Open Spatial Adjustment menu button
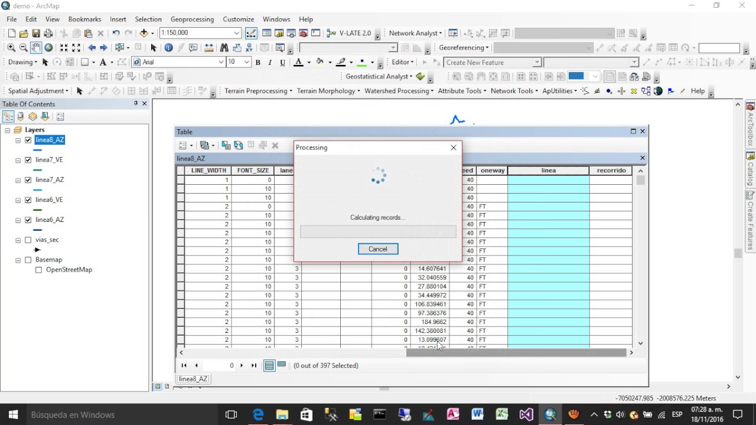The image size is (756, 425). click(x=38, y=91)
